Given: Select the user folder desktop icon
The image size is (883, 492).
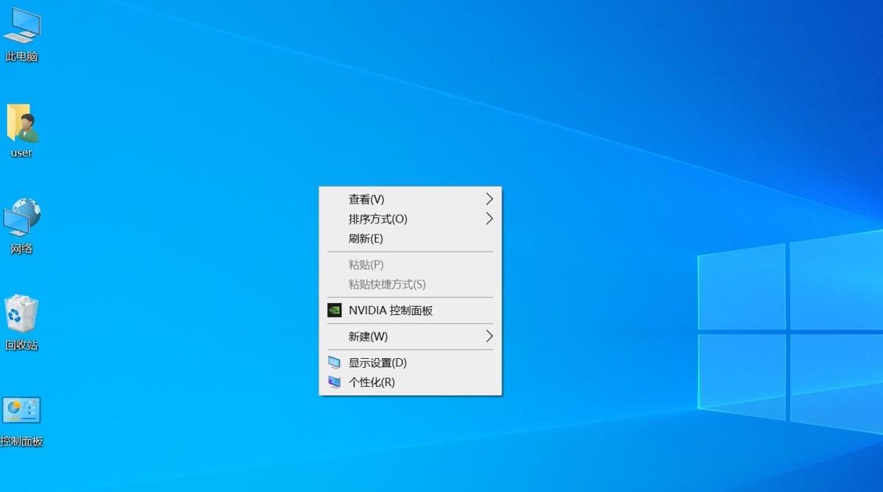Looking at the screenshot, I should coord(21,124).
